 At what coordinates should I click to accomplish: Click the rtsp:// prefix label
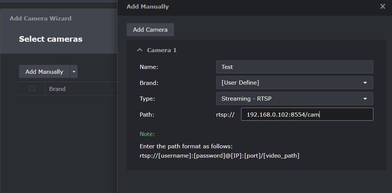tap(225, 115)
